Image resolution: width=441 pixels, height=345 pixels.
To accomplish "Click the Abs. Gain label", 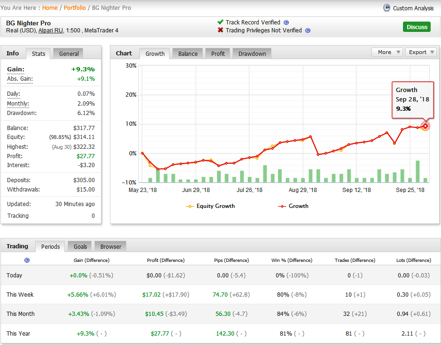I will click(20, 79).
